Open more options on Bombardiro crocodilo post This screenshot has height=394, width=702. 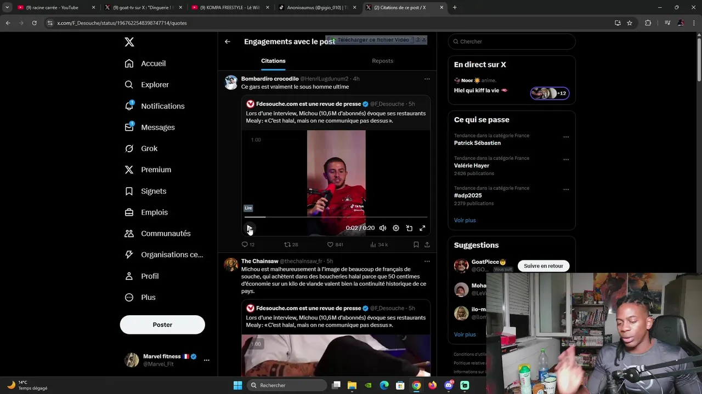coord(427,79)
